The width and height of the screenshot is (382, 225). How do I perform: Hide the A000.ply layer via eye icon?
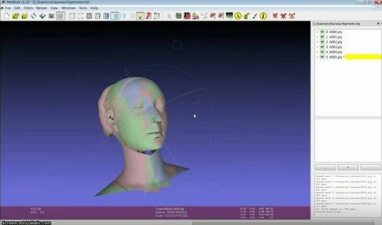tap(322, 32)
